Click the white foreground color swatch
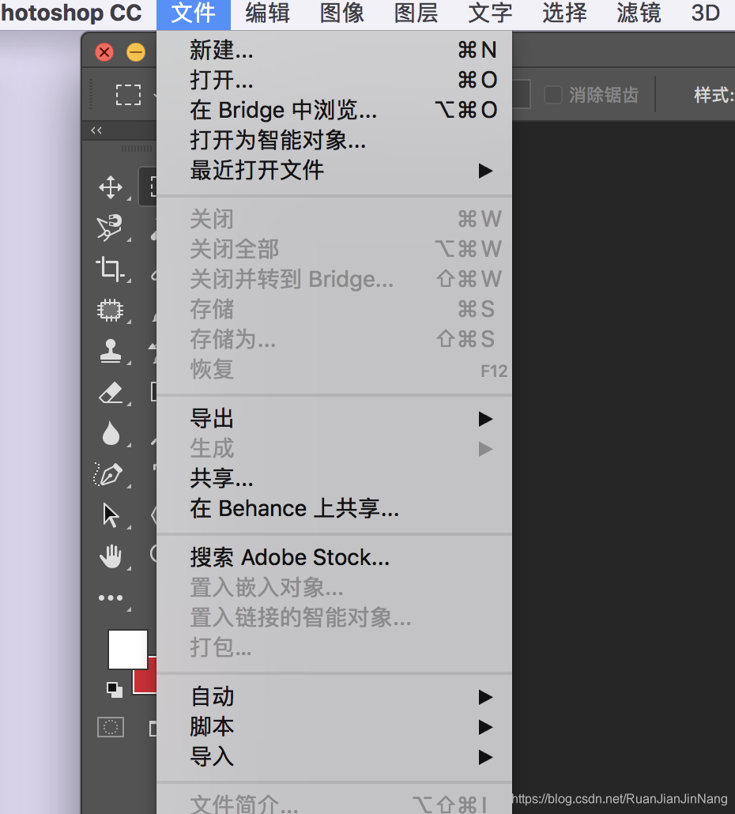The height and width of the screenshot is (814, 735). click(128, 649)
